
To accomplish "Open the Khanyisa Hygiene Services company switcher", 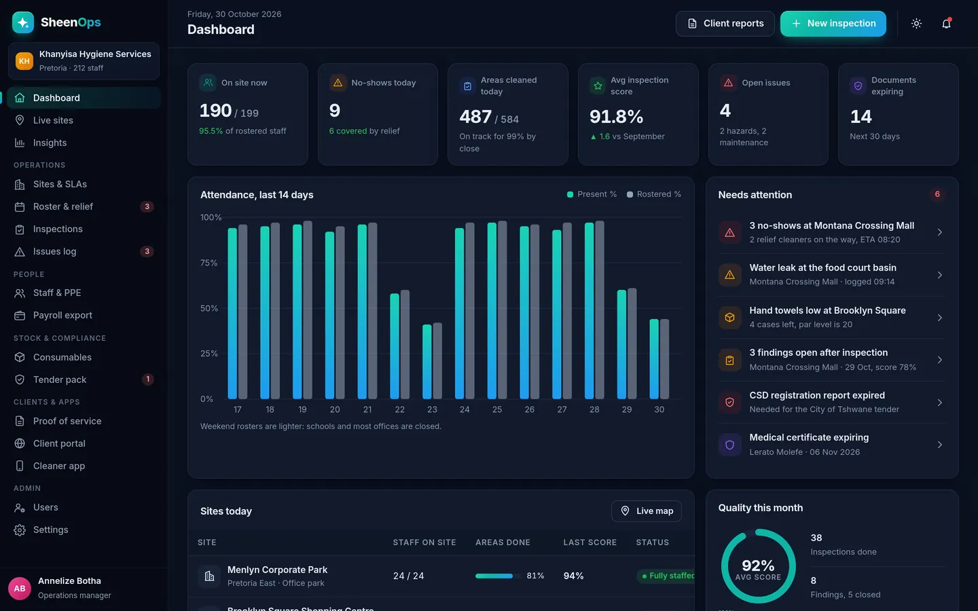I will tap(84, 61).
